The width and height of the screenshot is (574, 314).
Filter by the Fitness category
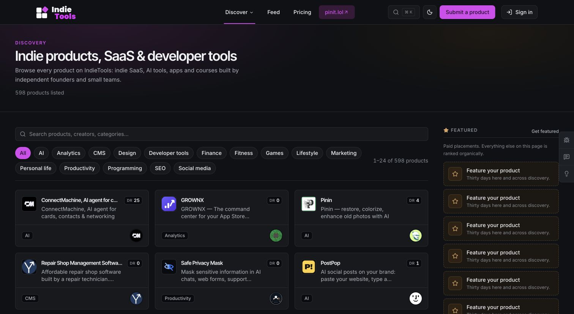[x=244, y=153]
